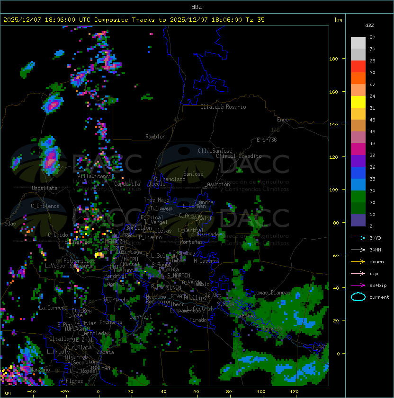Click the 'Villavicencio' map label
The width and height of the screenshot is (394, 398).
tap(95, 176)
